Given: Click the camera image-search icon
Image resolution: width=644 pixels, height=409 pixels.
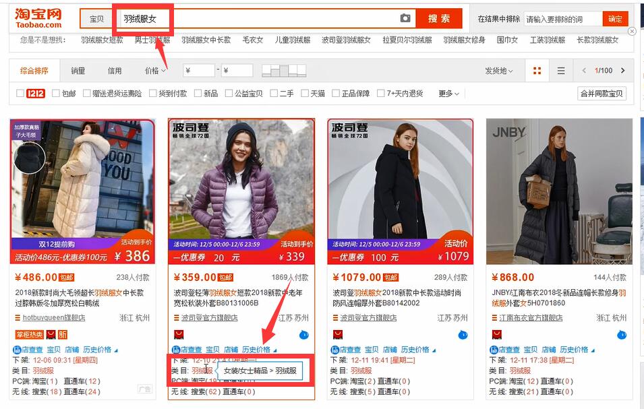Looking at the screenshot, I should coord(405,18).
